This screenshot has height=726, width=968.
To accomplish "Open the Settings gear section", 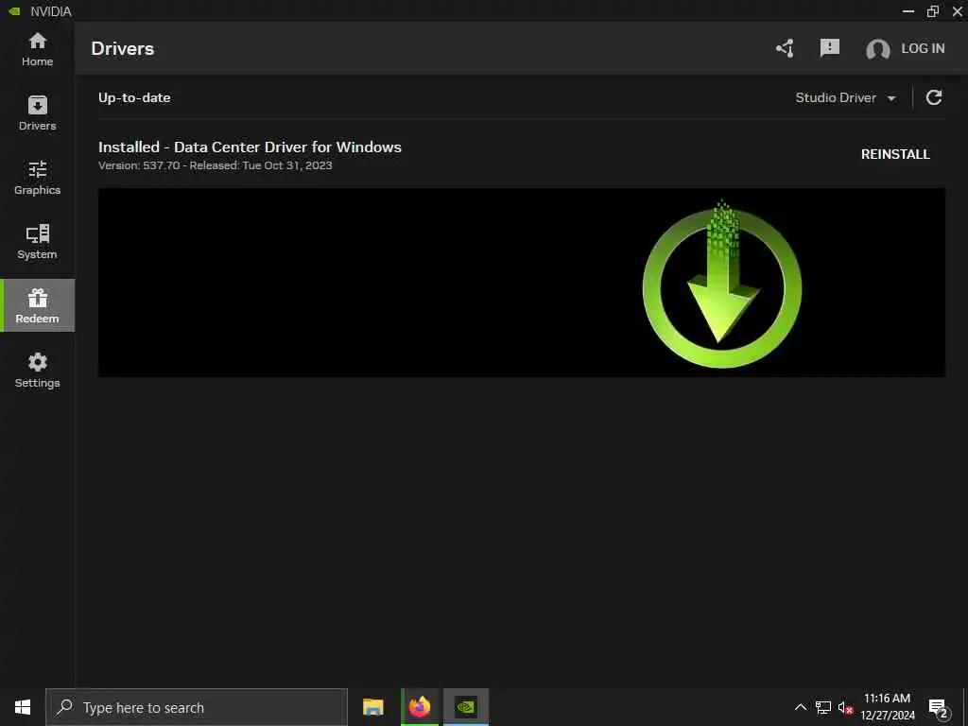I will [x=37, y=371].
